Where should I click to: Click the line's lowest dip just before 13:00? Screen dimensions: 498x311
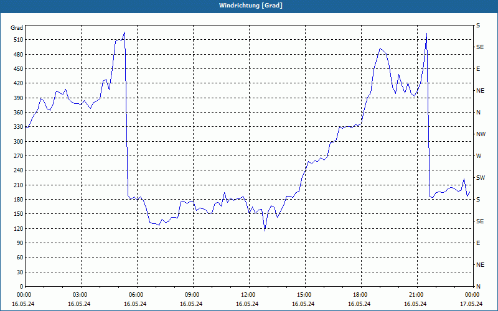coord(265,230)
